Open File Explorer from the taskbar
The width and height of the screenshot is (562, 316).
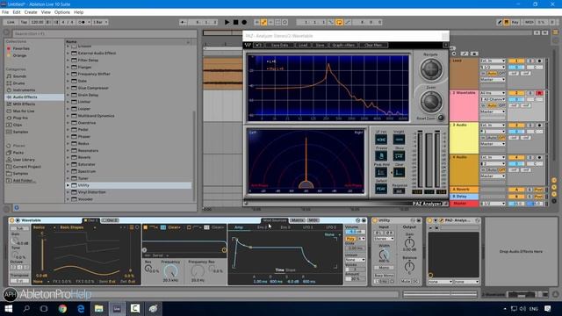click(99, 308)
